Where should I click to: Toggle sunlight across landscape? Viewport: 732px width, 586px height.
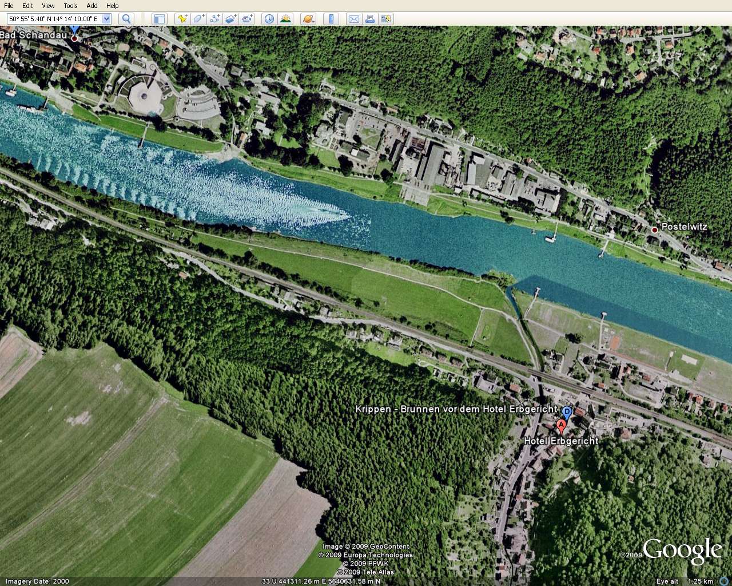(x=285, y=19)
